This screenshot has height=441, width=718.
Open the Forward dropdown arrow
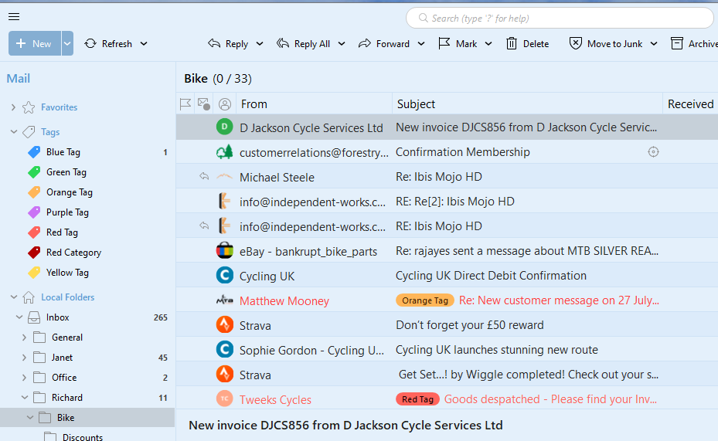tap(421, 43)
